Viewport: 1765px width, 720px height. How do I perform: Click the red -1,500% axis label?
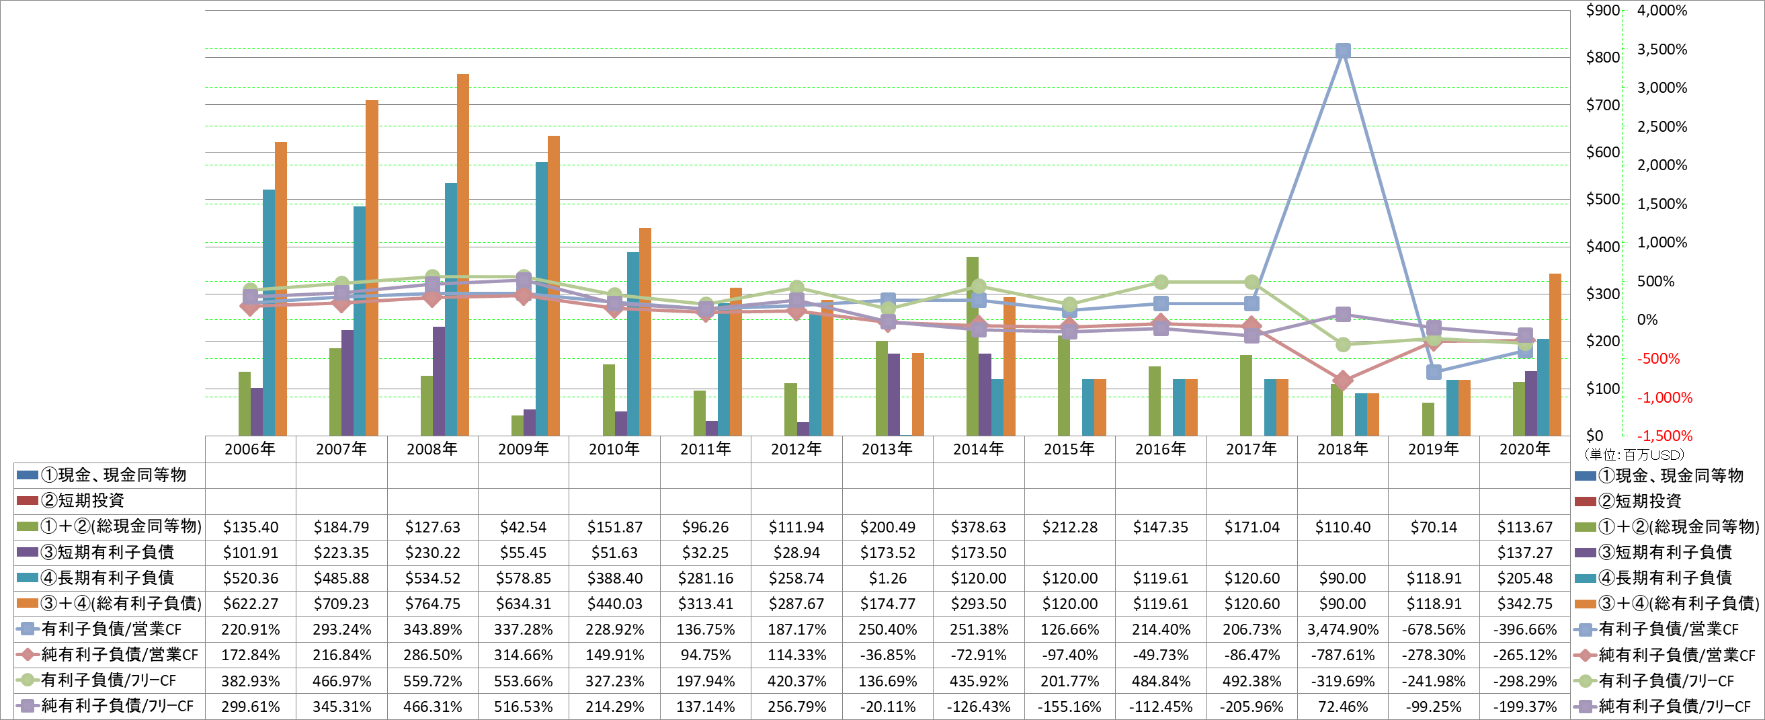(1664, 436)
